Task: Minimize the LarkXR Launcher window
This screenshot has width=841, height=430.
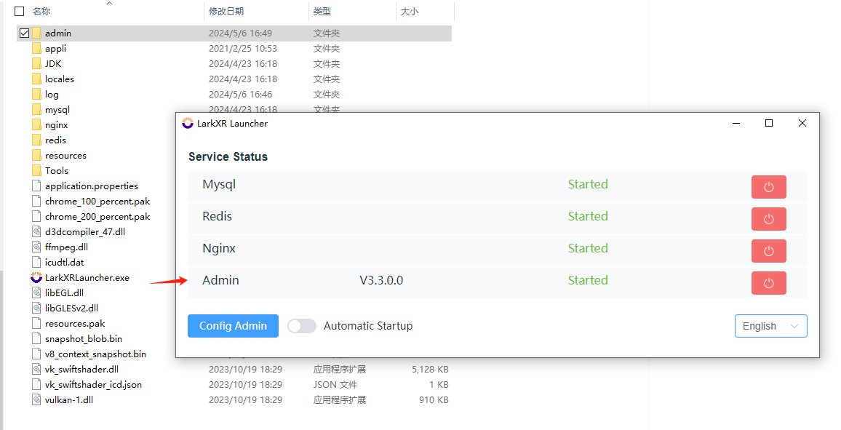Action: (x=736, y=123)
